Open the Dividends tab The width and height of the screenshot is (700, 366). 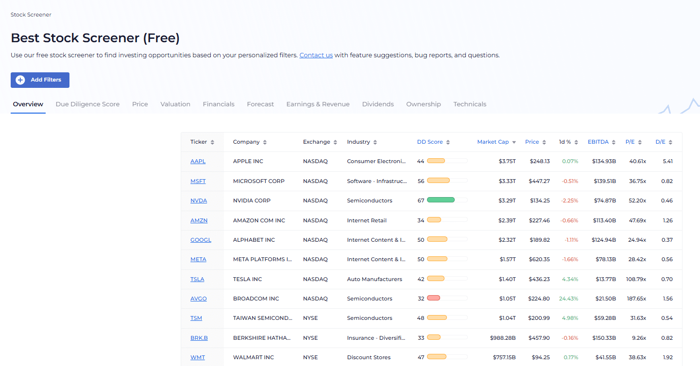(378, 104)
